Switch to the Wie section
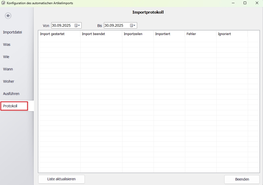This screenshot has width=263, height=185. click(x=6, y=57)
